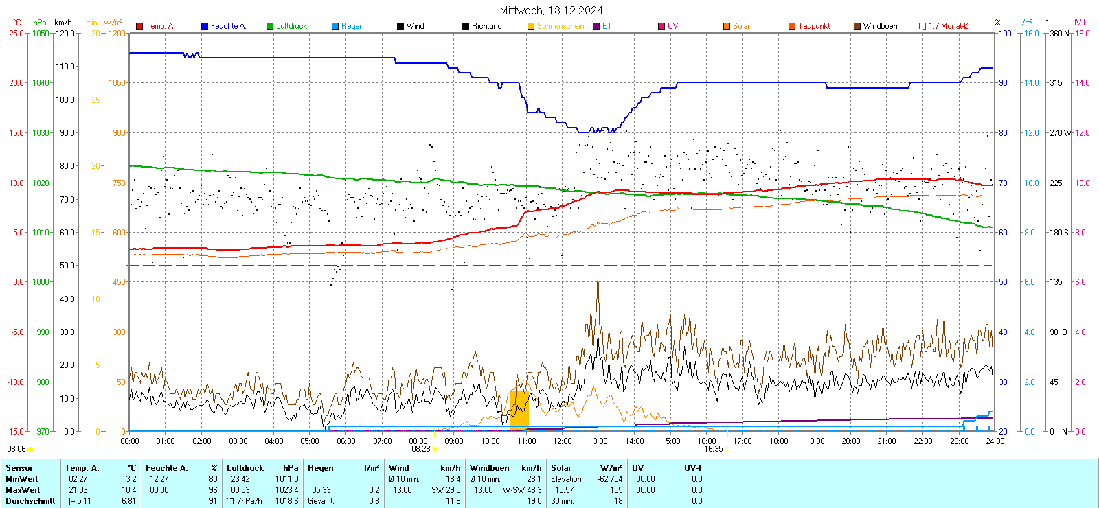Click the blue Feuchte A. legend square
1099x508 pixels.
click(x=205, y=26)
